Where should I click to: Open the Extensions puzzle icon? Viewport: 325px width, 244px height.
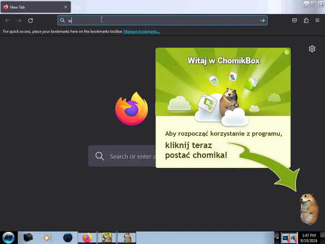306,20
